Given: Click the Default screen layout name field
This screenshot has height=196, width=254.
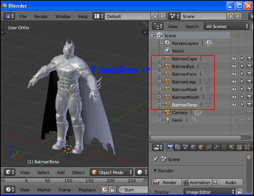Looking at the screenshot, I should coord(127,16).
